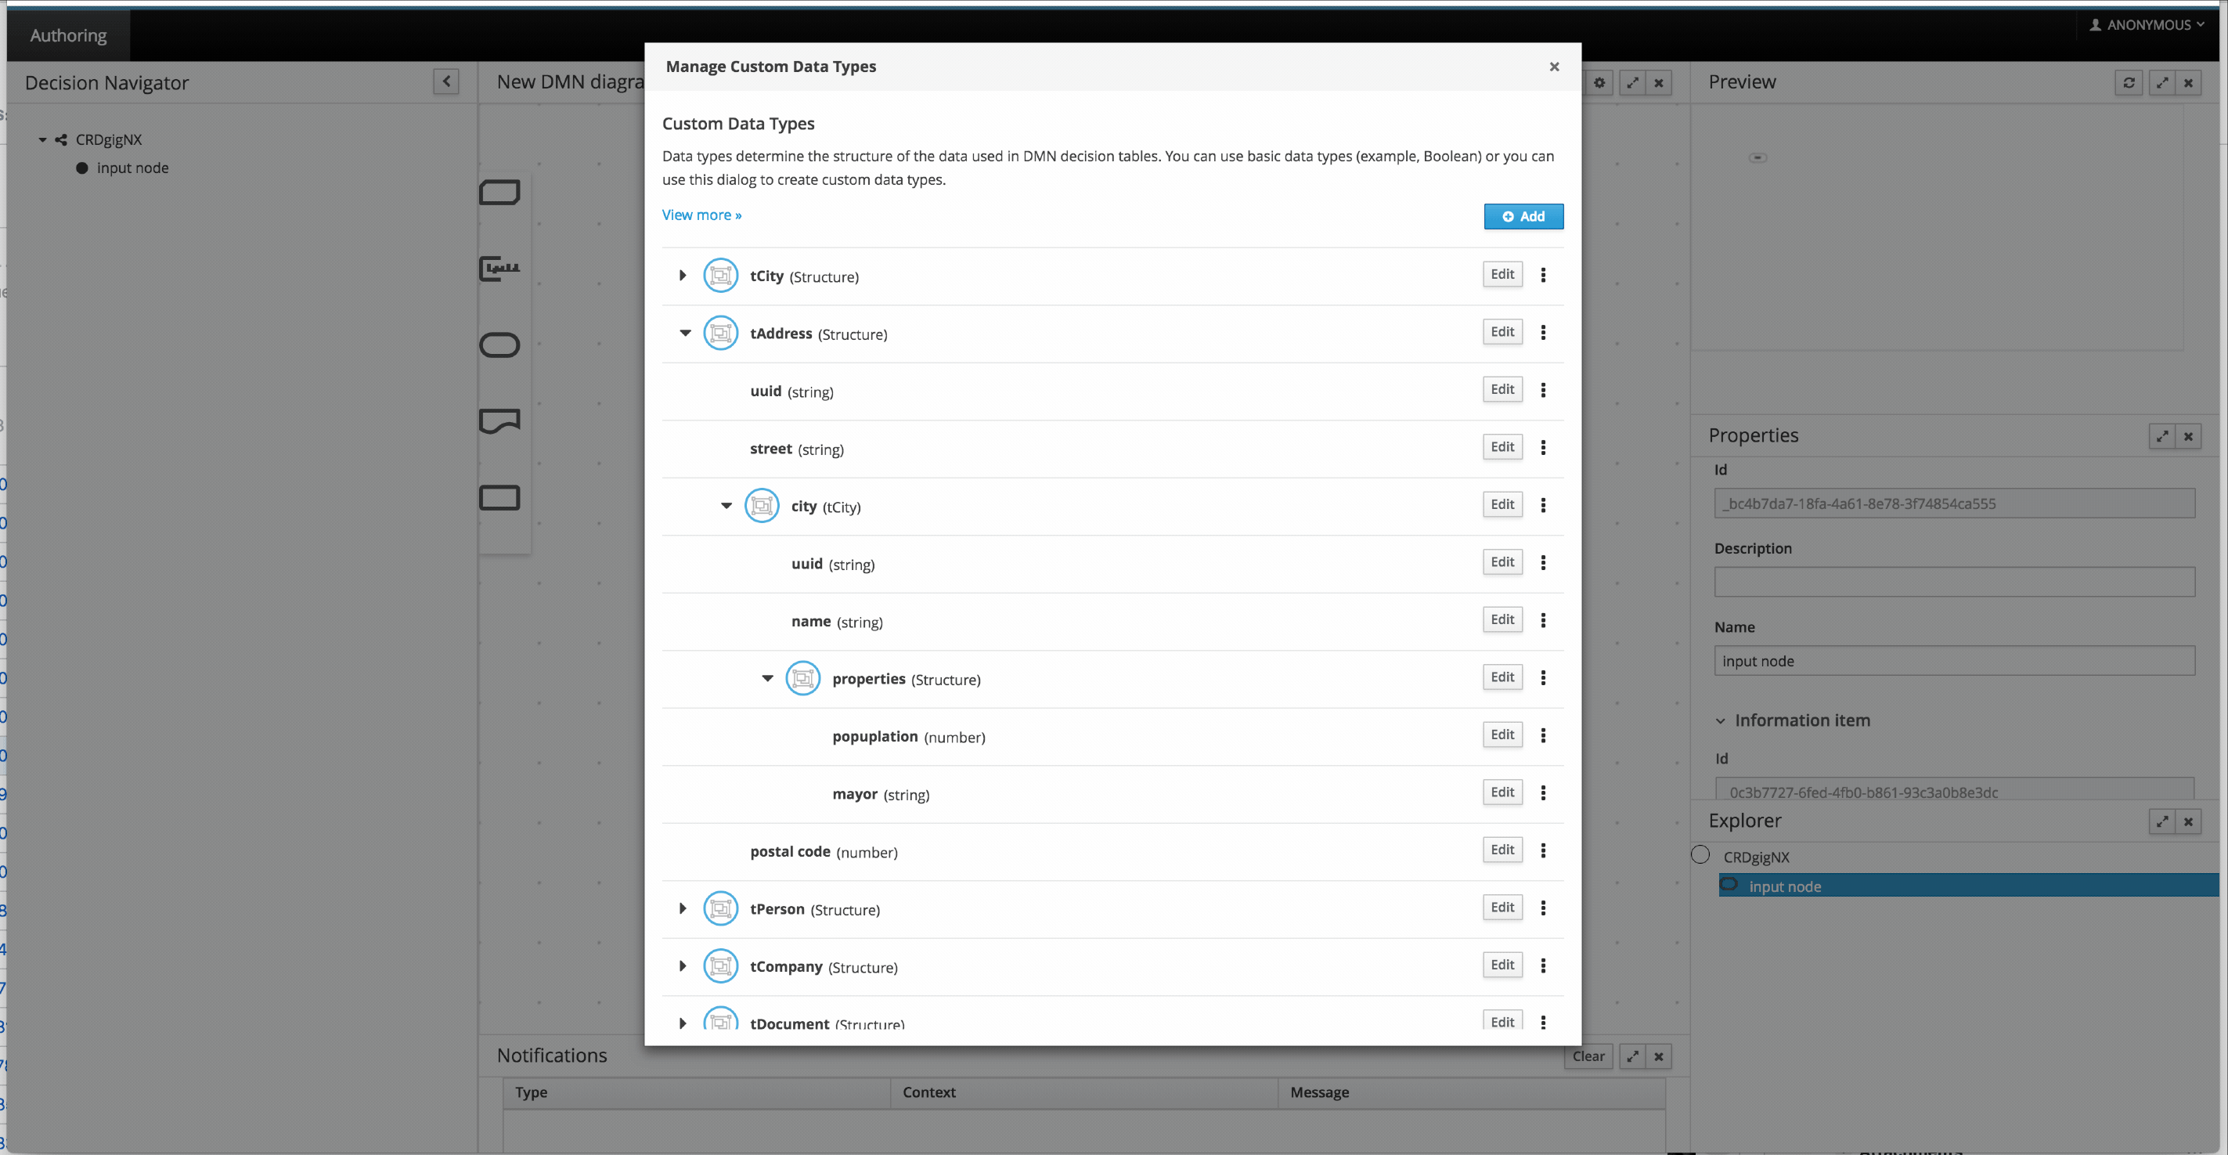Viewport: 2228px width, 1155px height.
Task: Click structure icon next to tAddress
Action: (x=719, y=333)
